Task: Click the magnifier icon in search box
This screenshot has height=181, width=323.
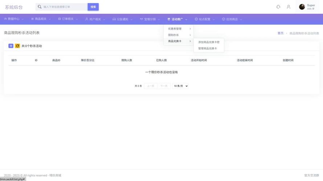Action: coord(40,7)
